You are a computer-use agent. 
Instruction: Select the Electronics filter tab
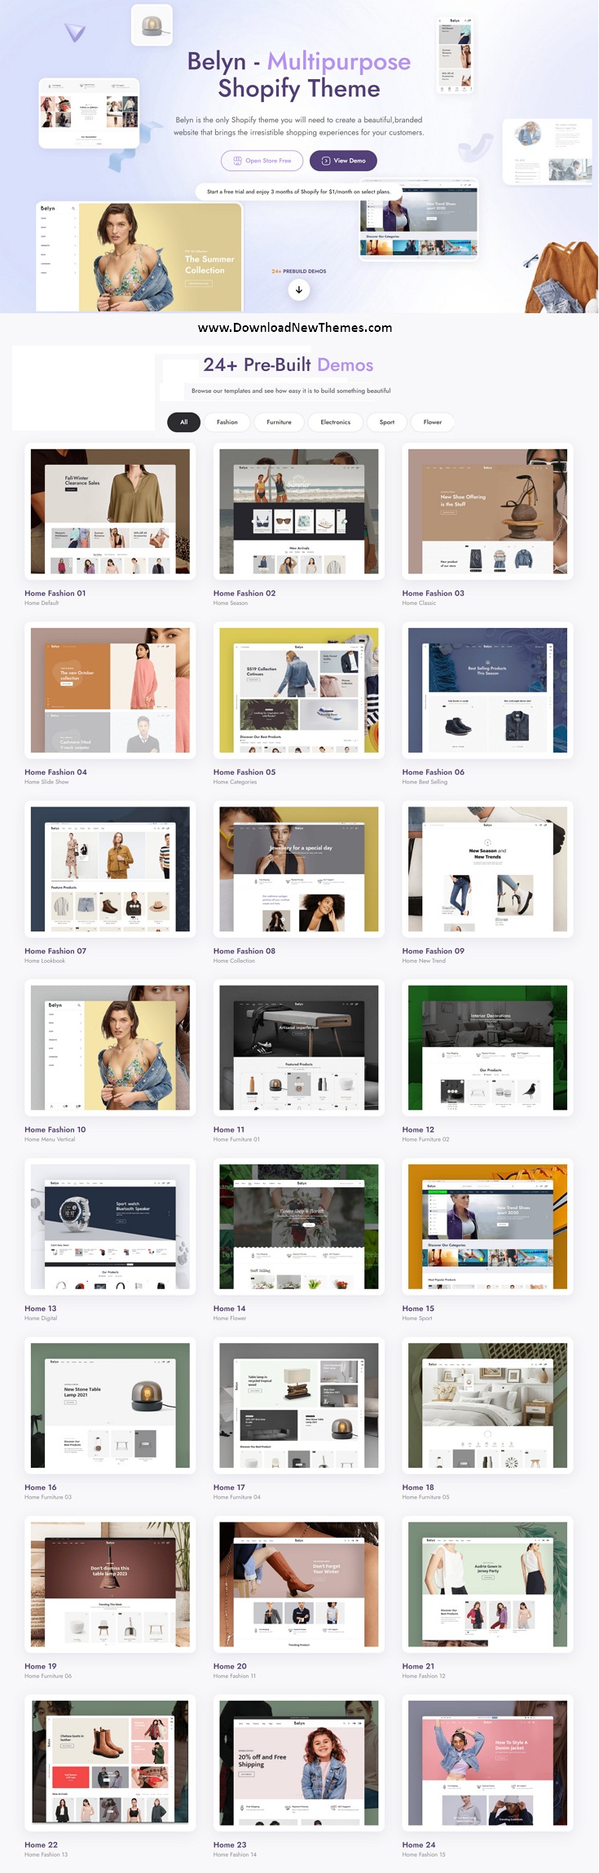click(335, 422)
